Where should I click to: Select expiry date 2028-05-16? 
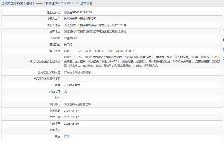[72, 124]
